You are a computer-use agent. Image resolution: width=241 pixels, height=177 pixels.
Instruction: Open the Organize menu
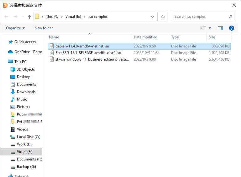pos(15,28)
